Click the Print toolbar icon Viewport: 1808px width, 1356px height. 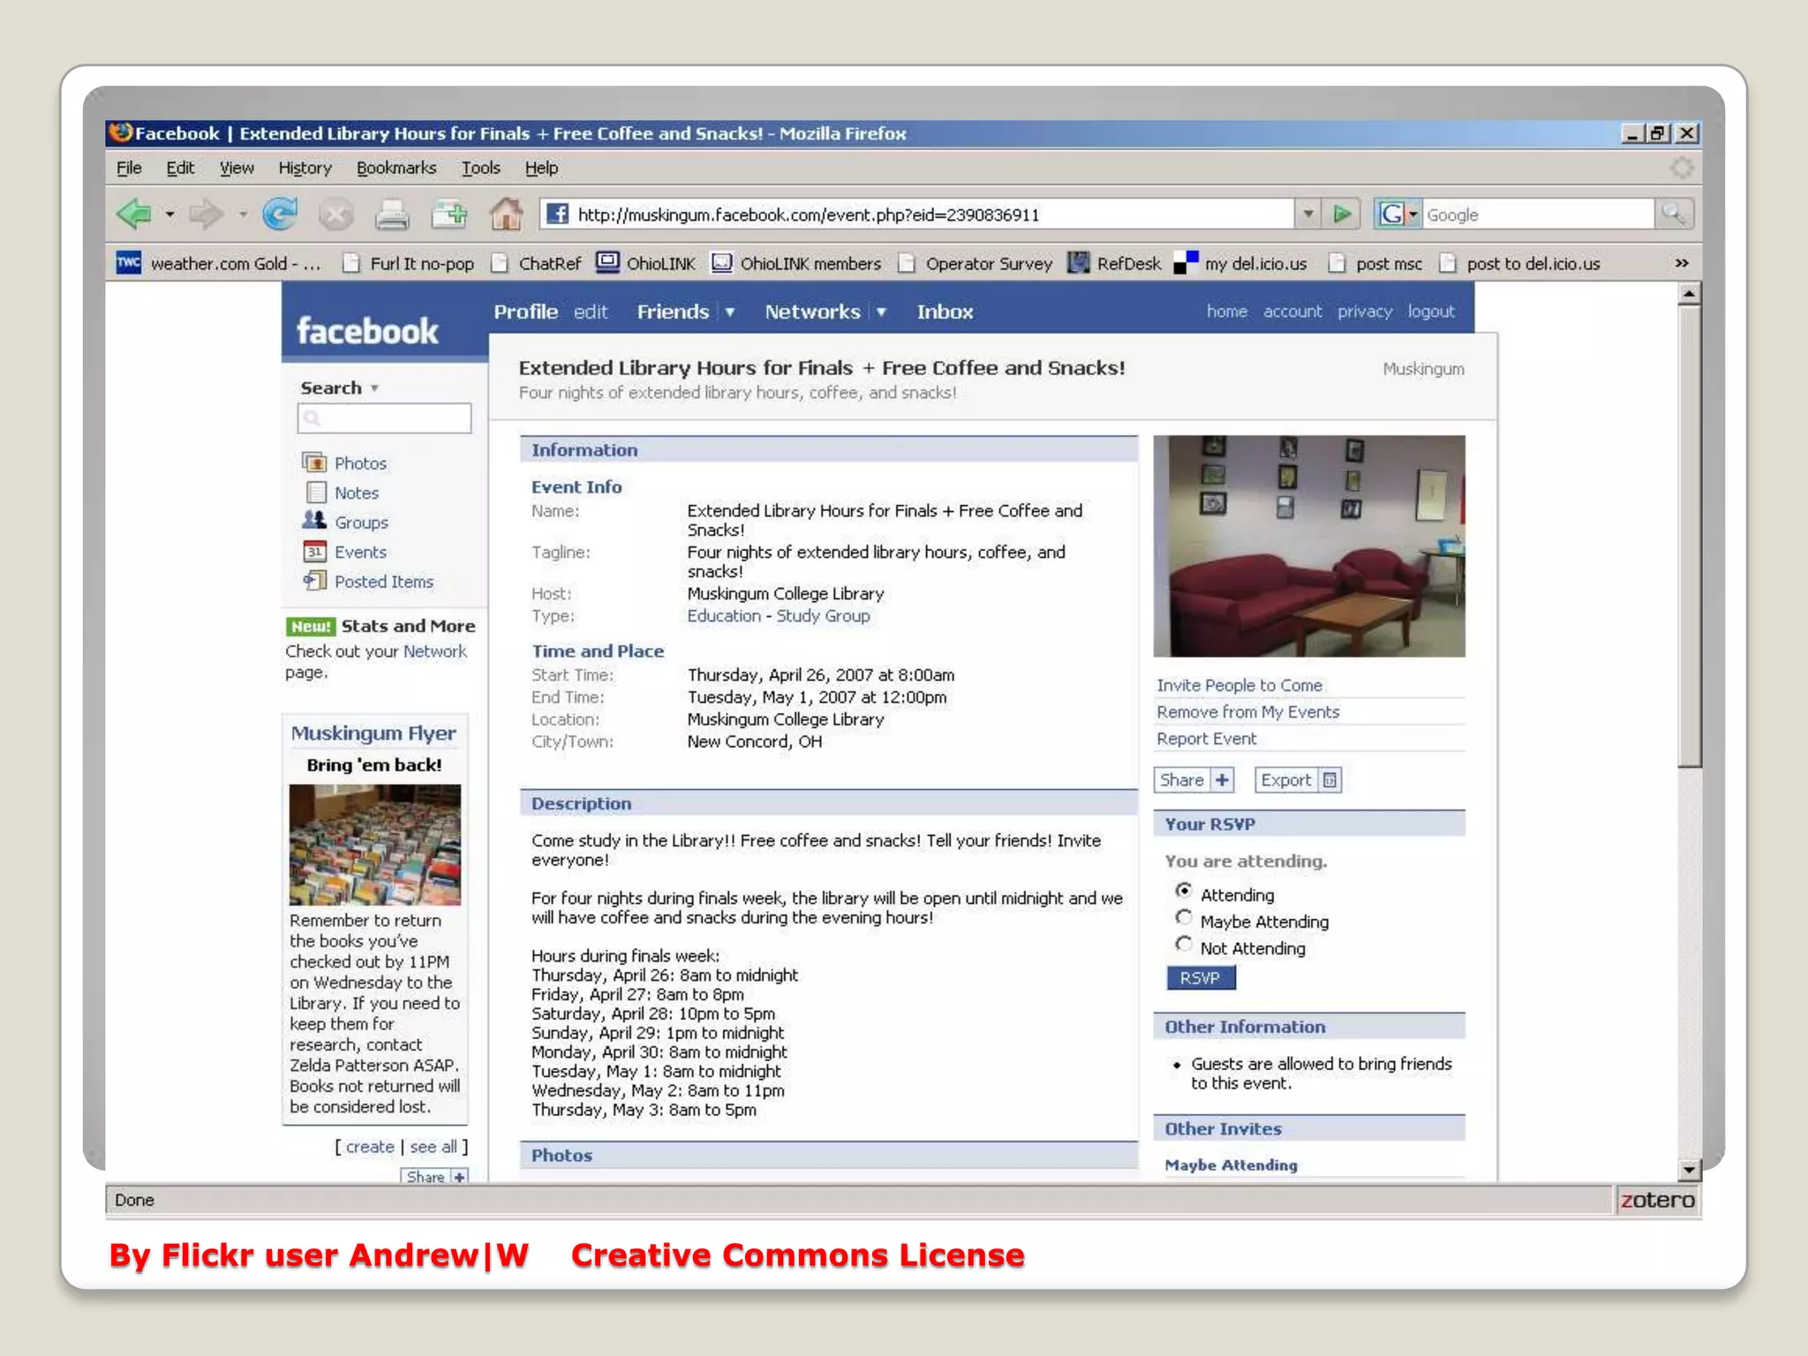[x=392, y=215]
